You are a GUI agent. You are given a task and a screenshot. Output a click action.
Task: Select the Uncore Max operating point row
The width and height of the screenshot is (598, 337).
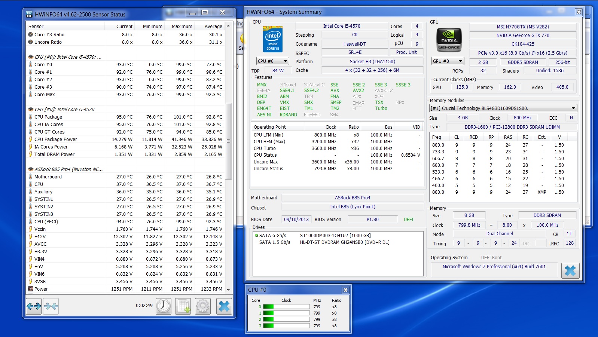coord(337,162)
